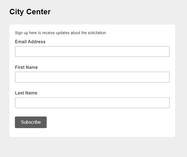
Task: Click gray area right of City Center heading
Action: point(120,12)
